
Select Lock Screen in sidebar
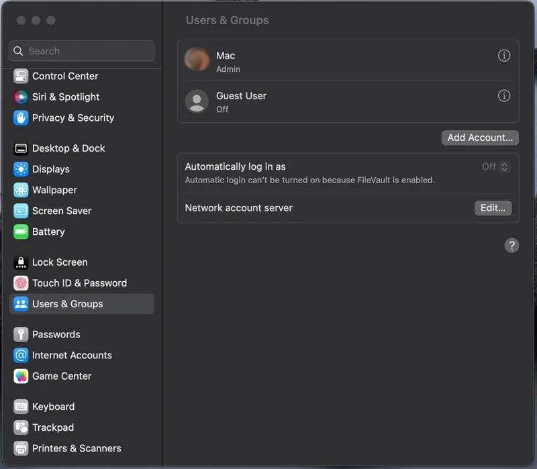[60, 262]
